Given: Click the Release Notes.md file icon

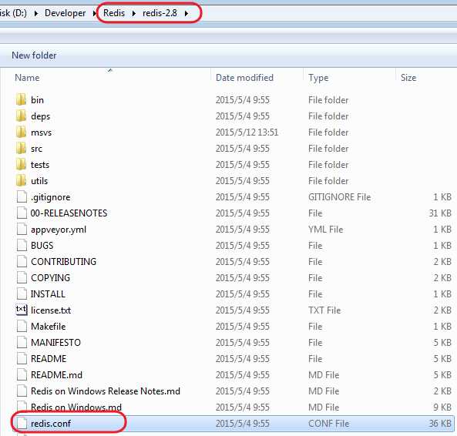Looking at the screenshot, I should pos(22,391).
